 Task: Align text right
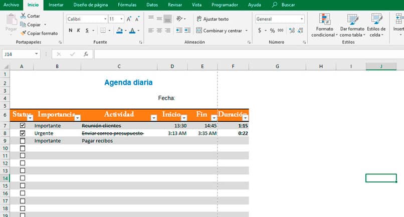[x=167, y=31]
